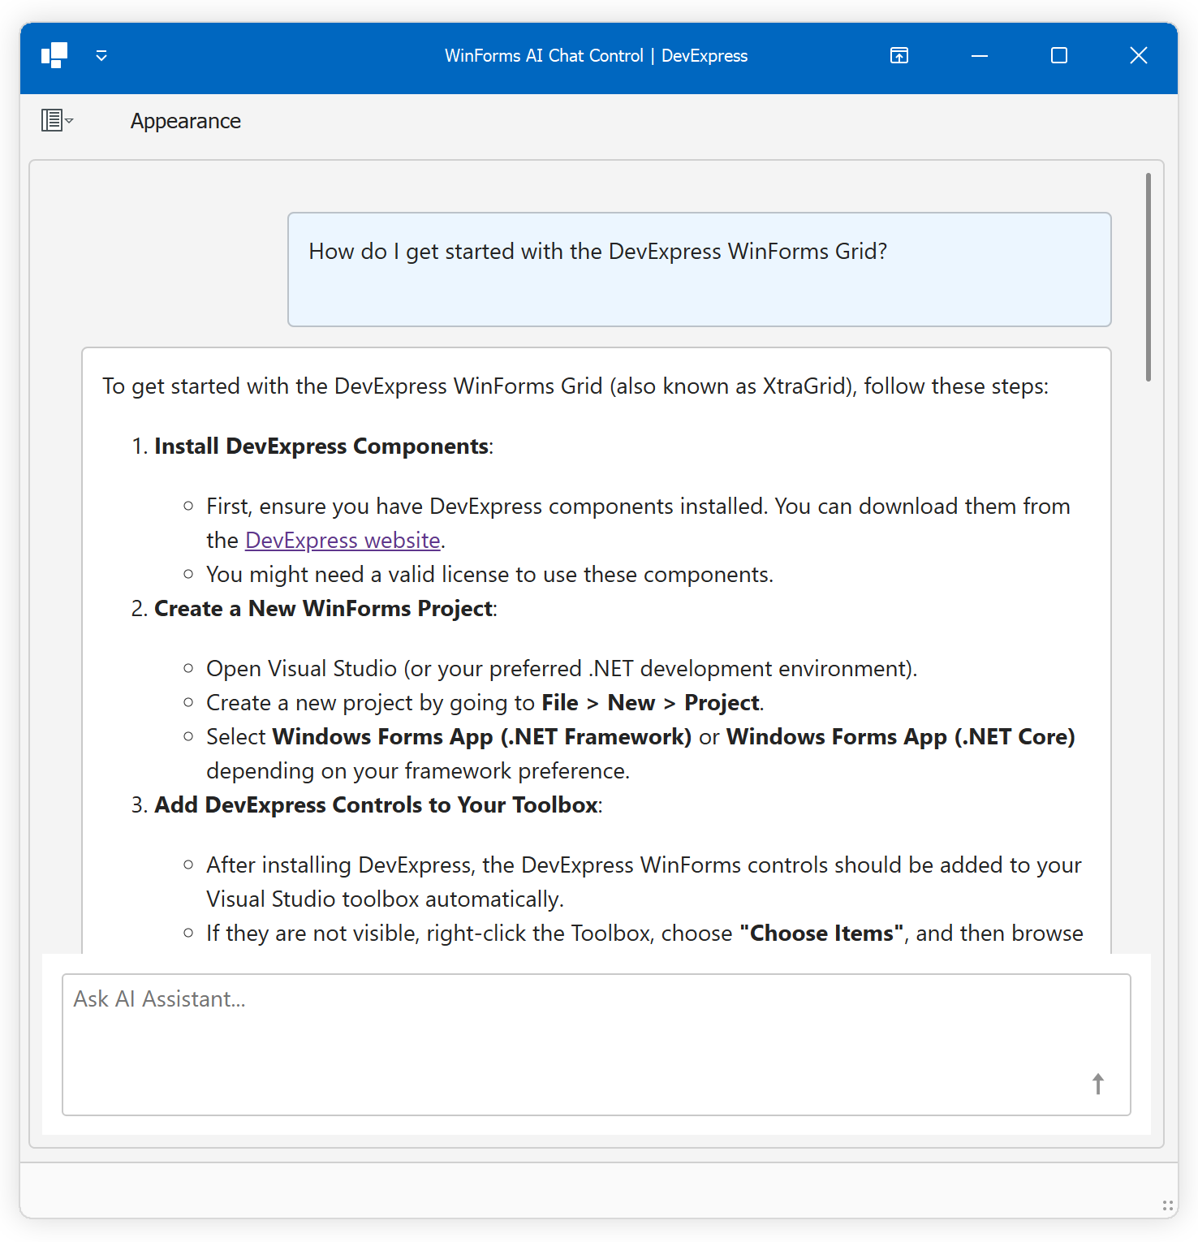Image resolution: width=1198 pixels, height=1242 pixels.
Task: Open the quick access toolbar customize arrow
Action: tap(101, 55)
